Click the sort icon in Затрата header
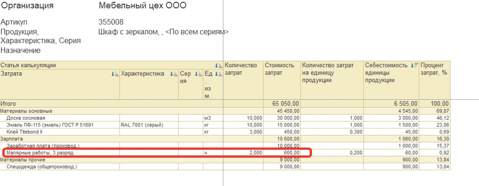This screenshot has width=479, height=186. (x=115, y=74)
